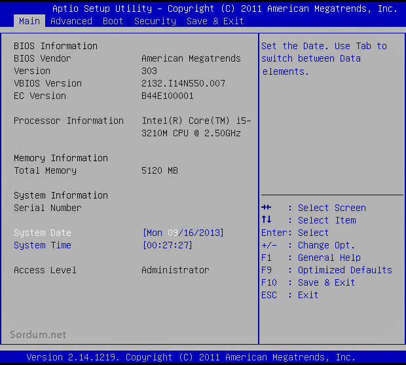Screen dimensions: 406x365
Task: Click the System Date value field
Action: [x=183, y=233]
